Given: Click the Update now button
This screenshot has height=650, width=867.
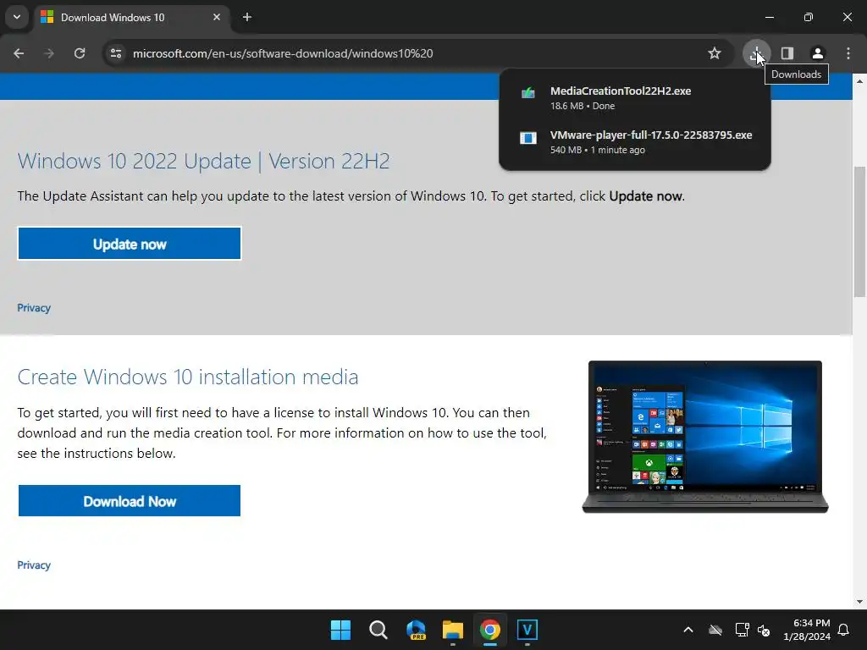Looking at the screenshot, I should click(130, 244).
